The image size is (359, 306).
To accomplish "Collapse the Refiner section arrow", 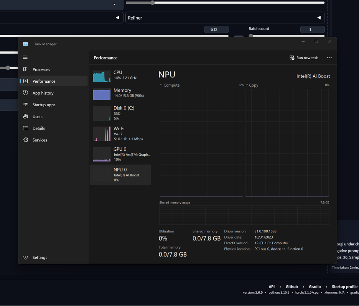I will coord(319,18).
